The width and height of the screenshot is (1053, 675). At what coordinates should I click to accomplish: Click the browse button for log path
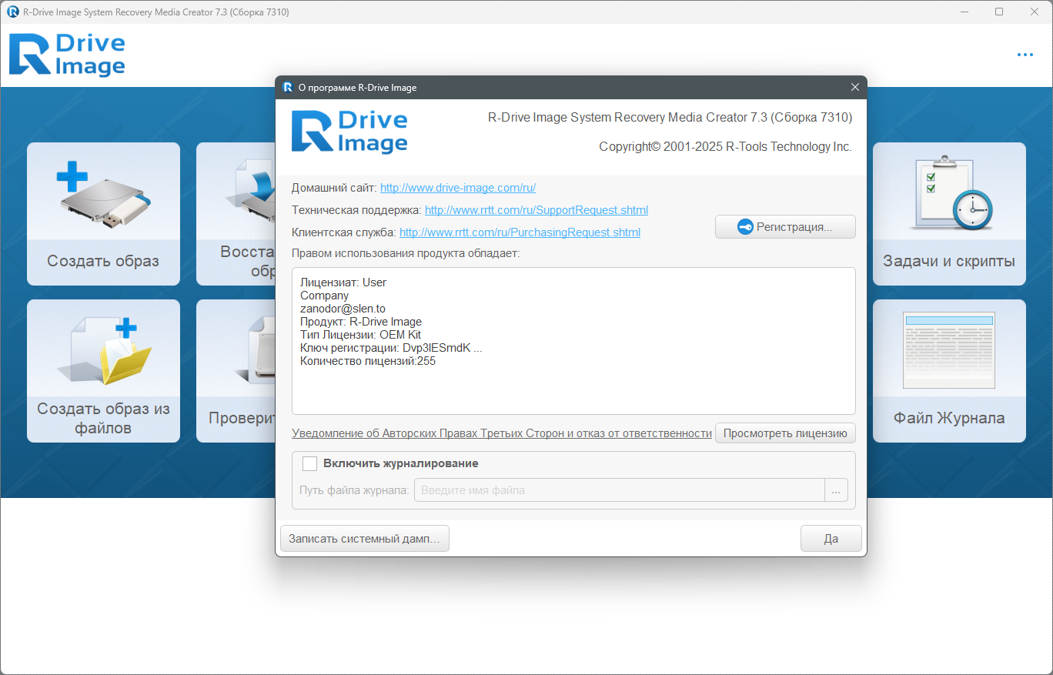point(836,490)
